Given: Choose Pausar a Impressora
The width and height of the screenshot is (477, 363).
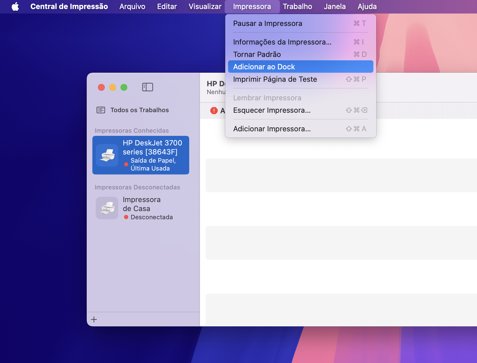Looking at the screenshot, I should coord(300,23).
